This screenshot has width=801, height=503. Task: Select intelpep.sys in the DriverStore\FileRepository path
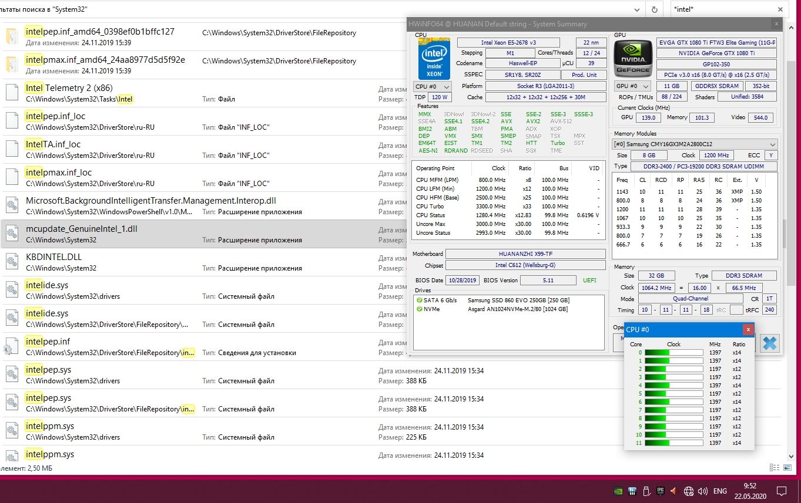click(x=48, y=398)
